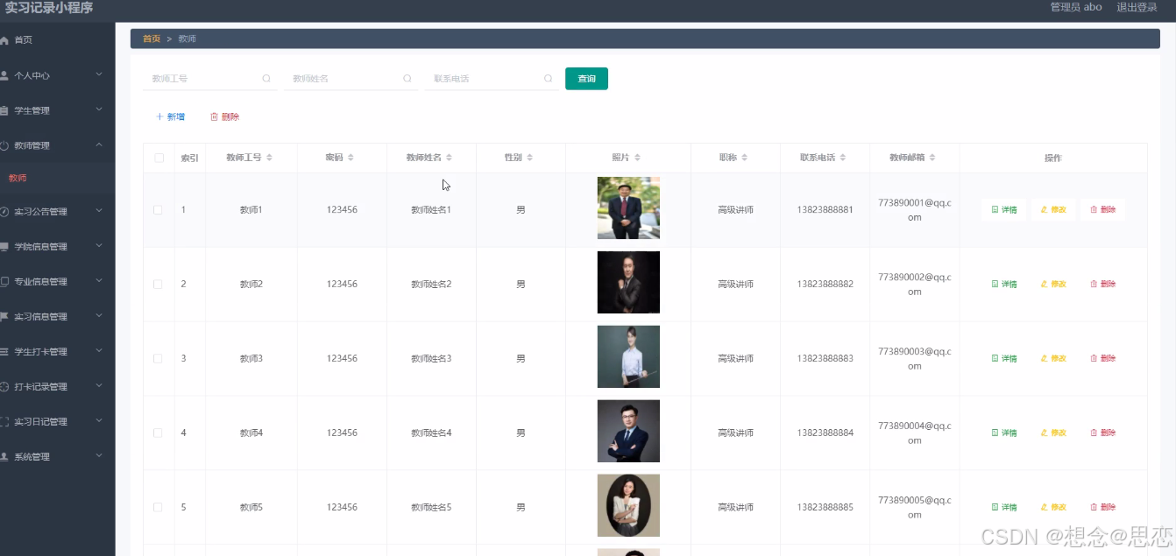
Task: Check the checkbox for row 教师1
Action: click(x=158, y=210)
